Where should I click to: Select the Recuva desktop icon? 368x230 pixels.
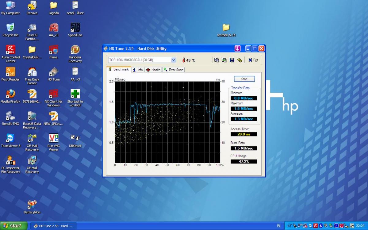32,8
